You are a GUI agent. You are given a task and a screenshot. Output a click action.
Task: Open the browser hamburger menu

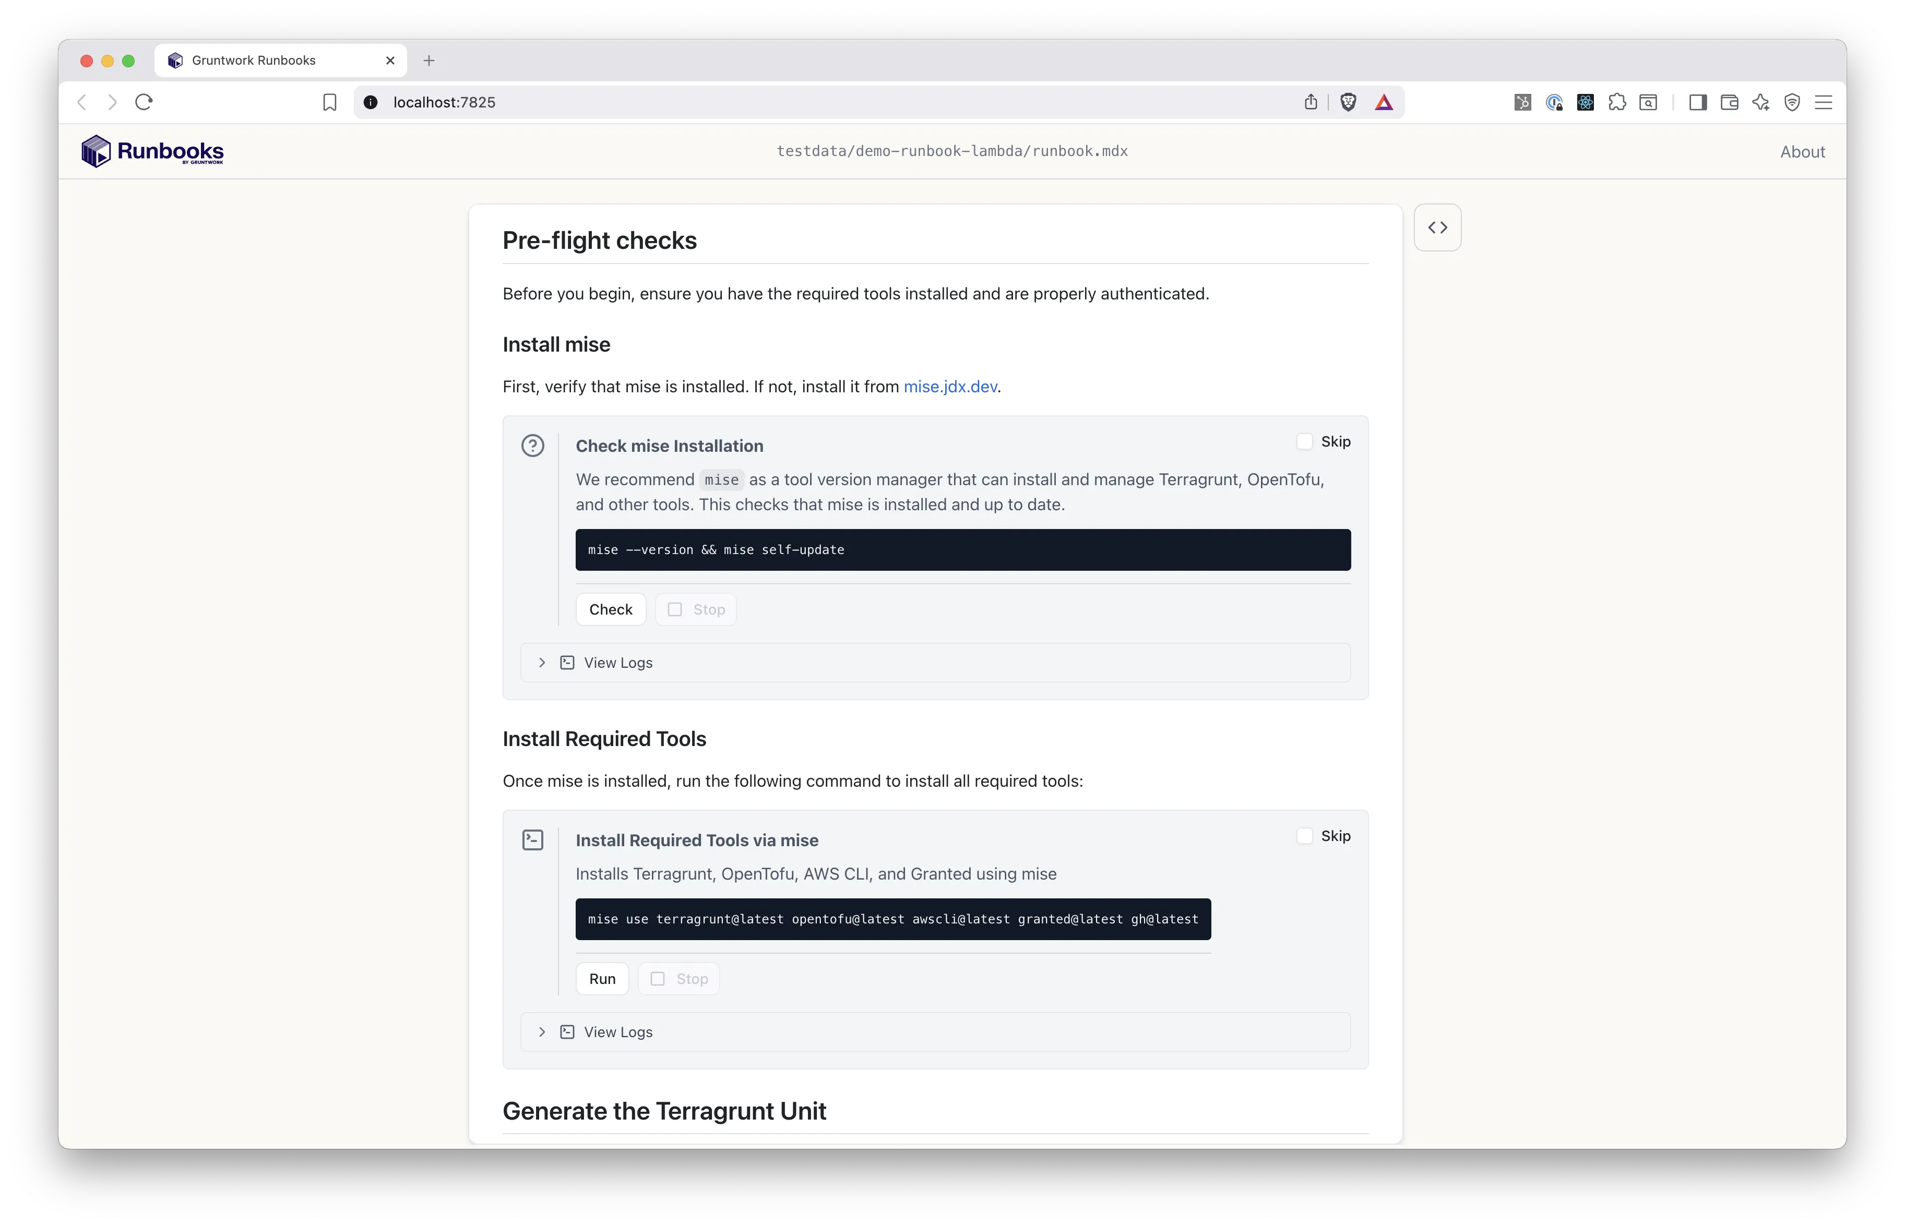[1823, 102]
